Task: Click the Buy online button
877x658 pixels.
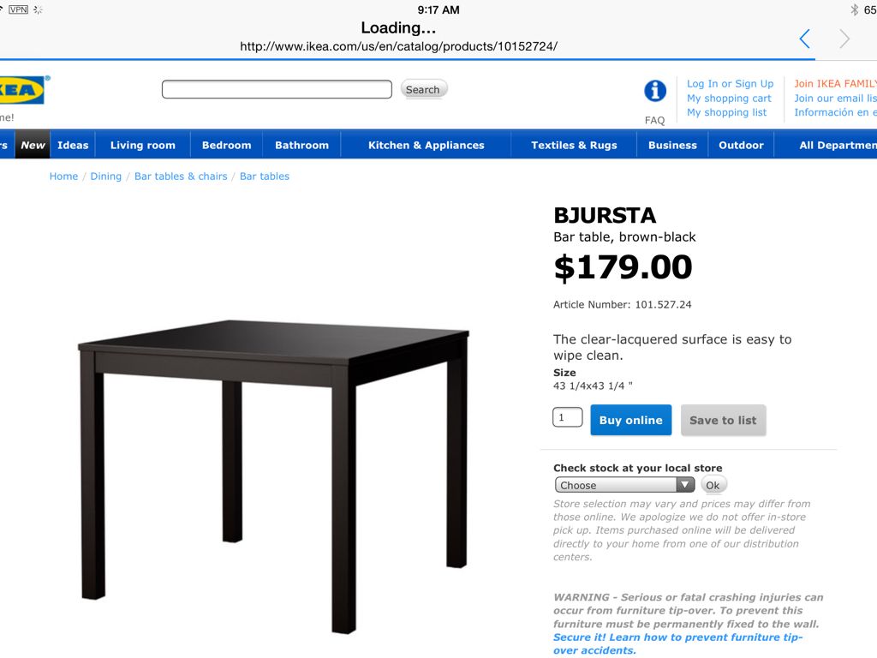Action: [x=631, y=420]
